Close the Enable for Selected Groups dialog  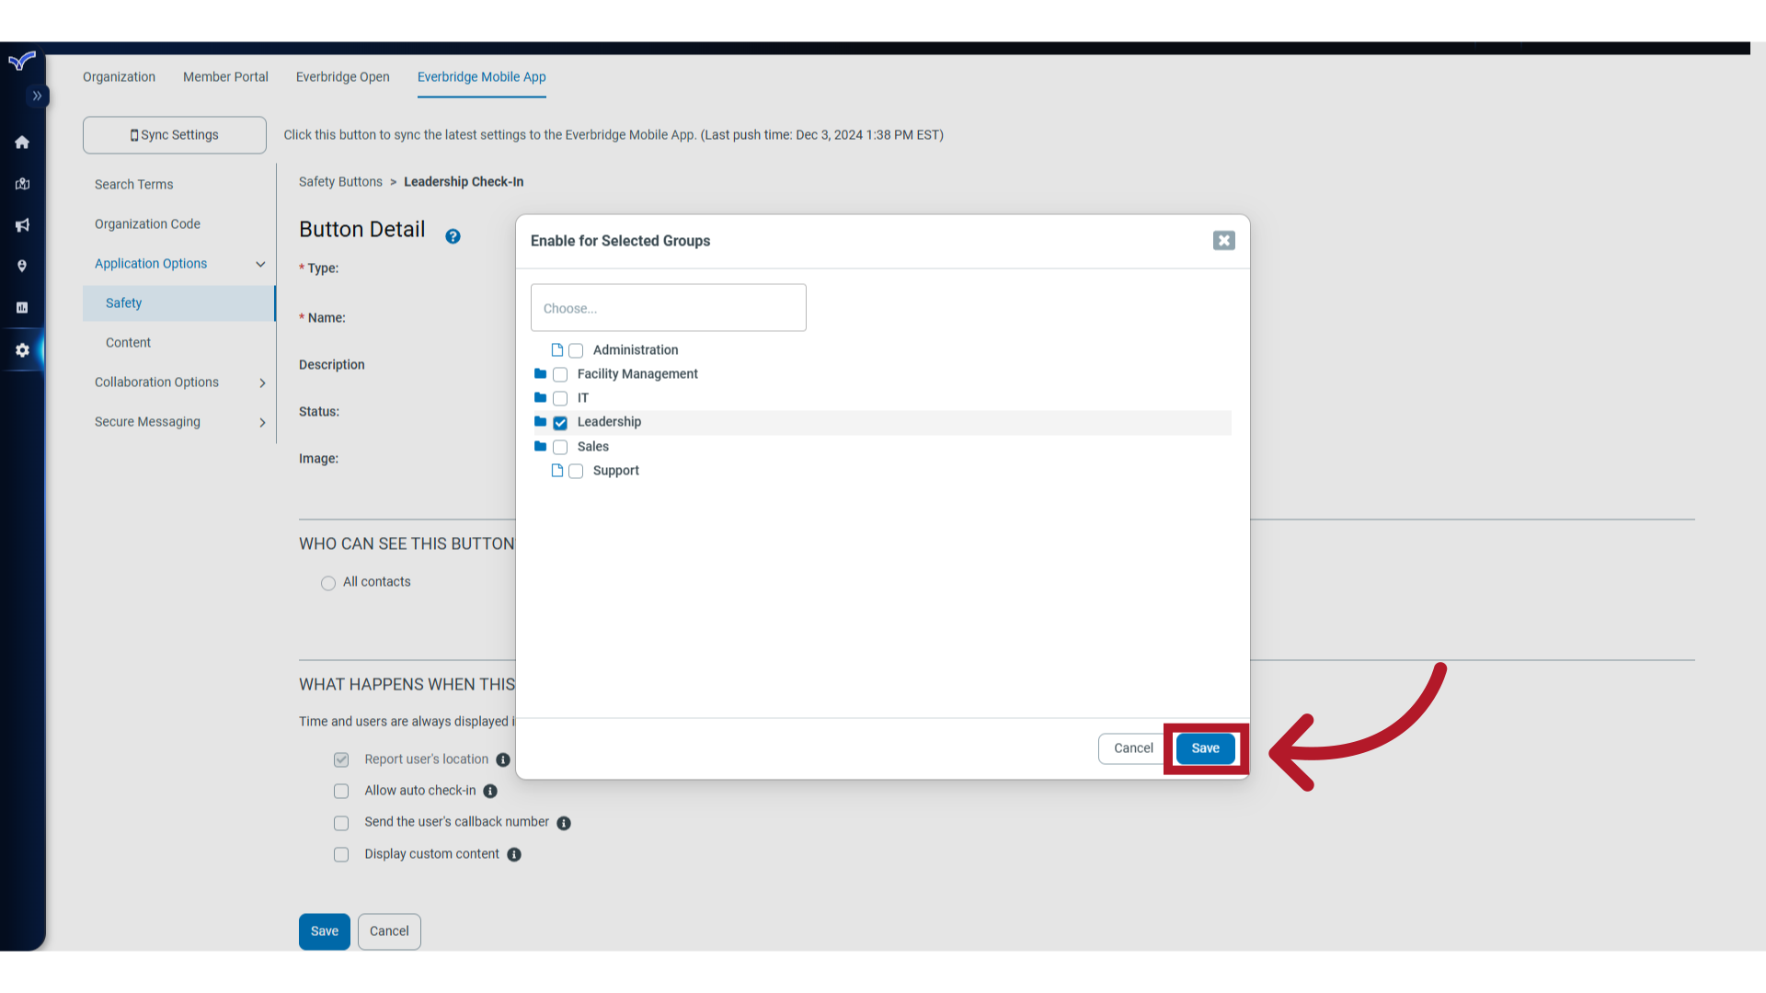(x=1223, y=241)
